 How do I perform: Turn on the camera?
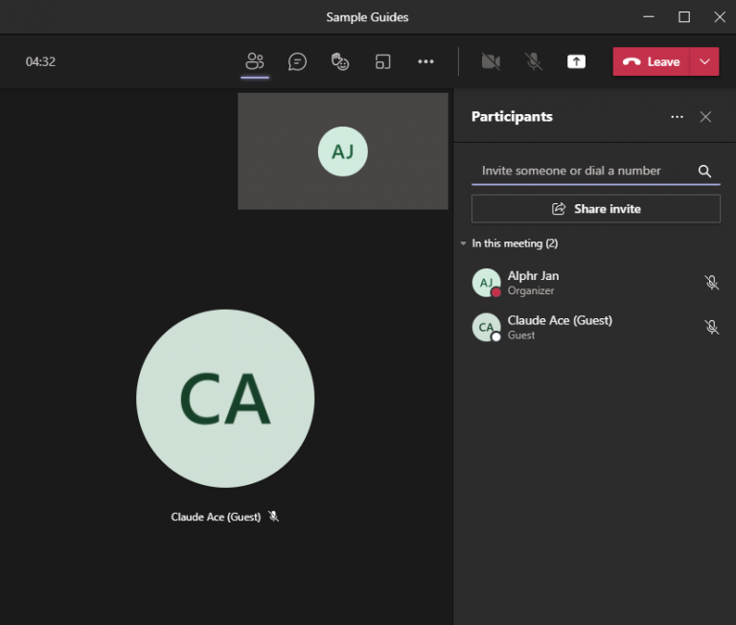491,61
